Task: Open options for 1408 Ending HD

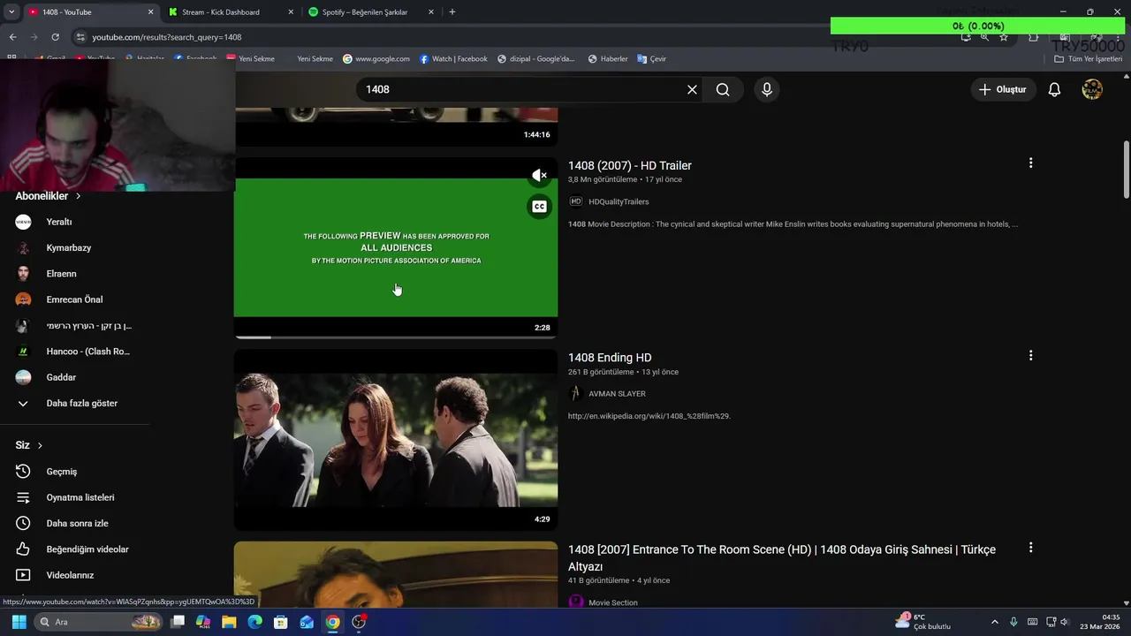Action: point(1030,355)
